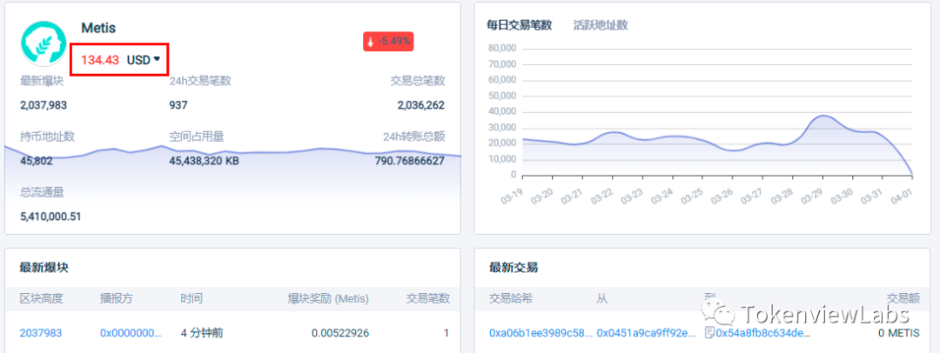Click the 从 column header
The height and width of the screenshot is (353, 940).
[x=602, y=298]
